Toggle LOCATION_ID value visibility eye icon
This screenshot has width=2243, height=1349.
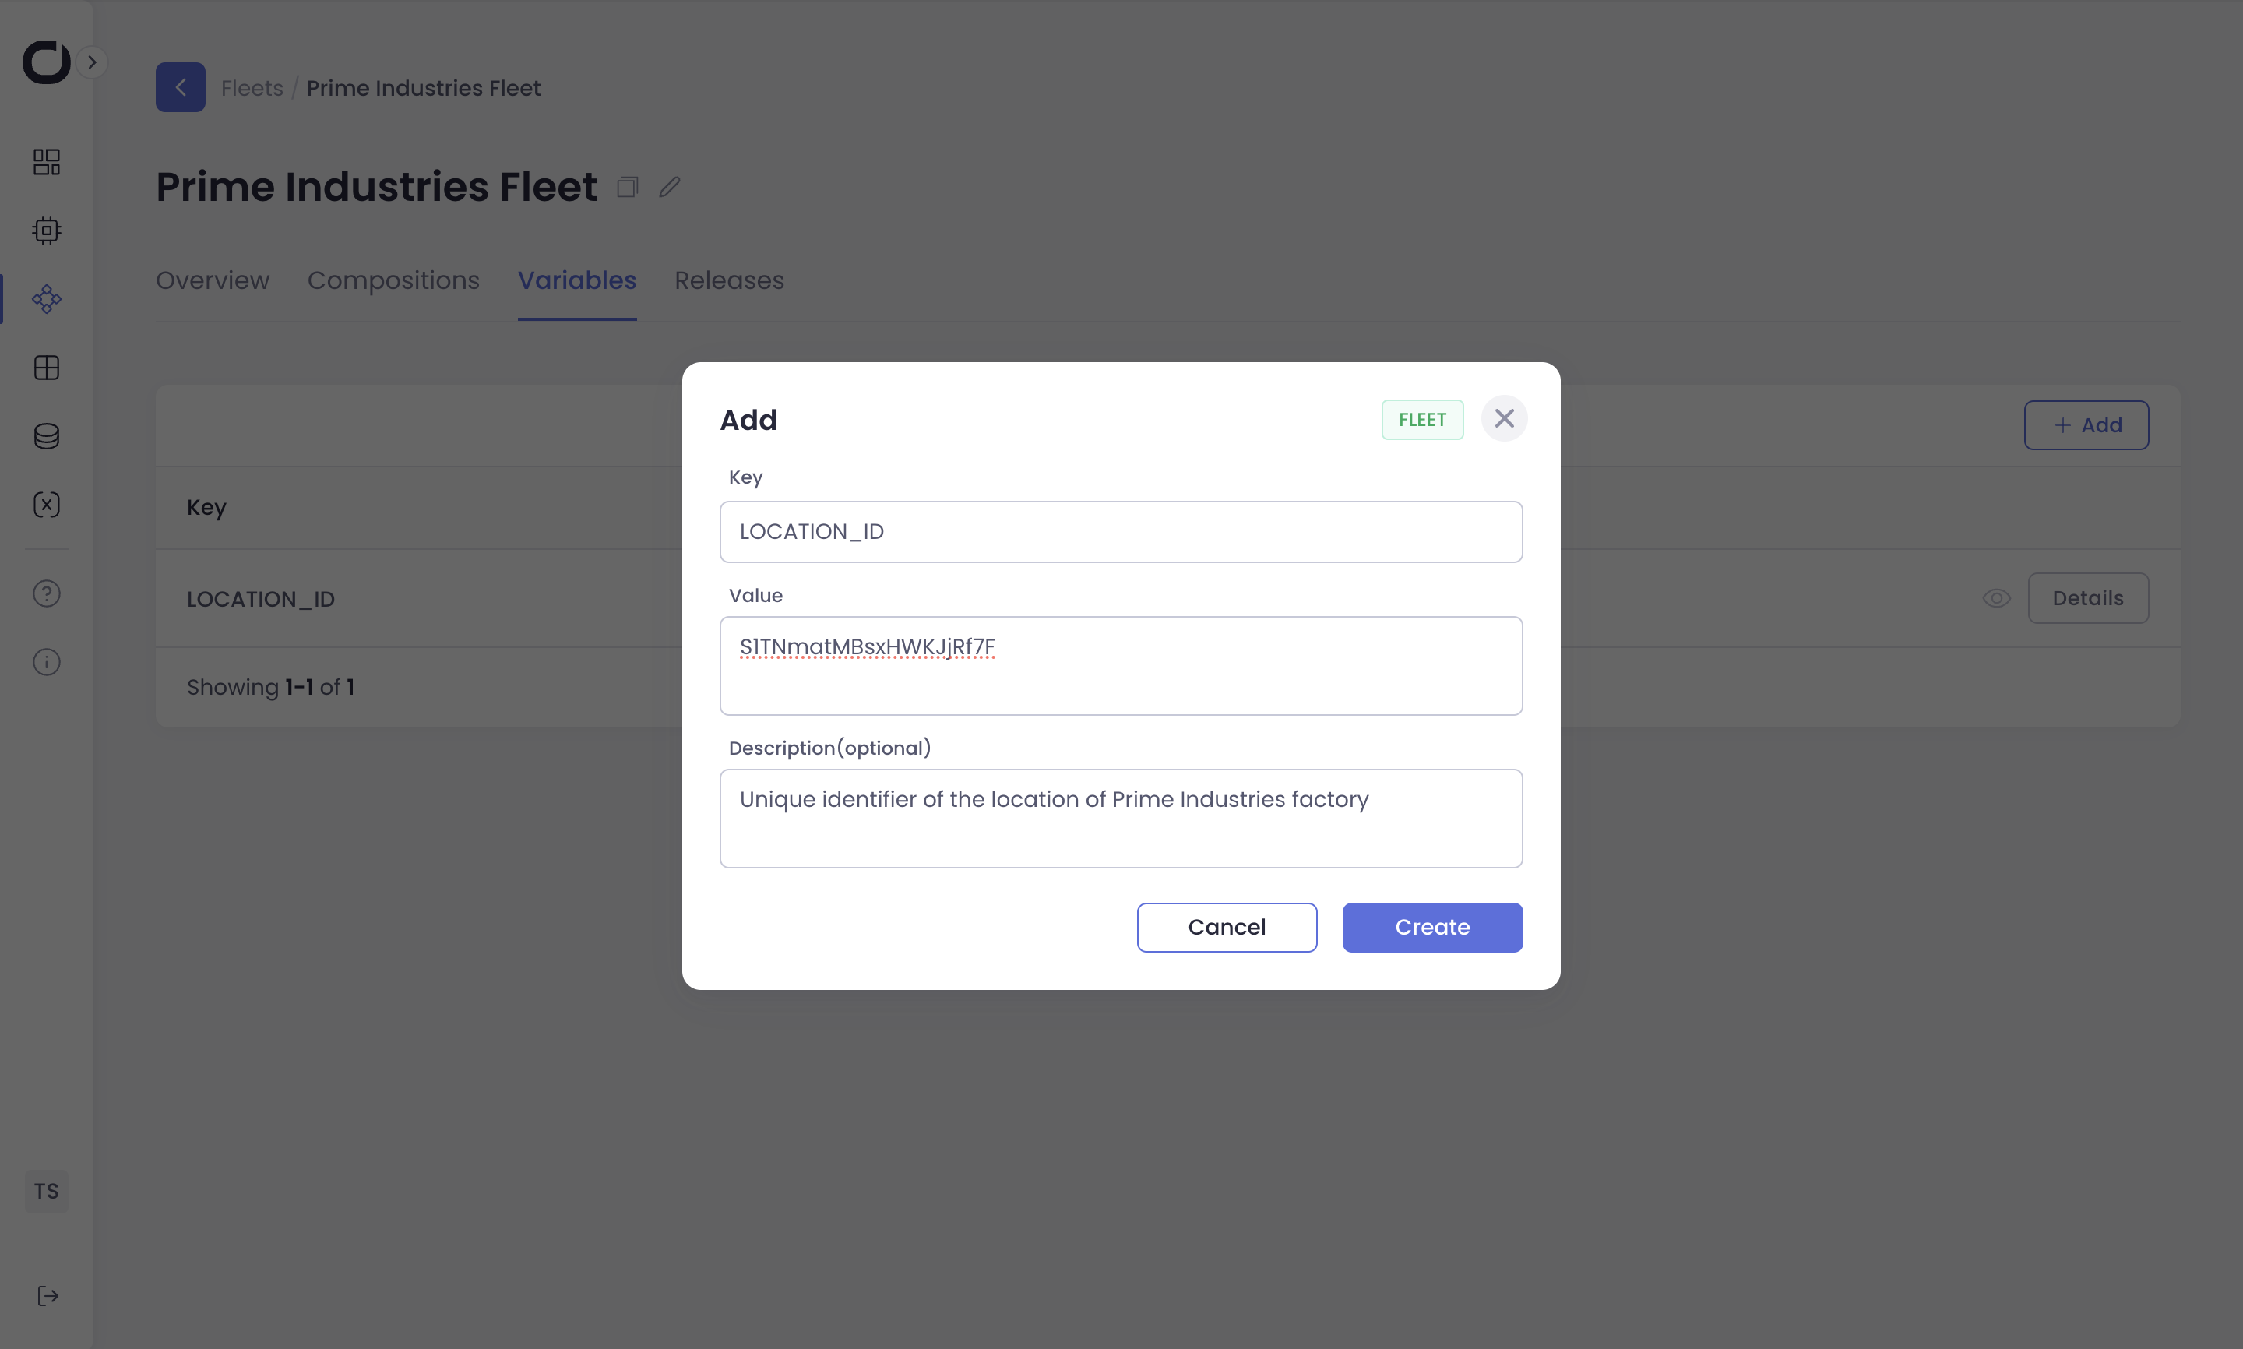click(1996, 598)
